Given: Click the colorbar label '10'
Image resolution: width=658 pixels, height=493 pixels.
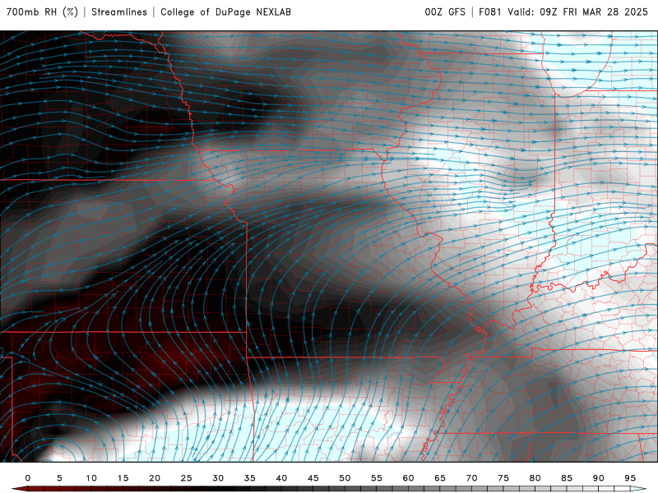Looking at the screenshot, I should coord(91,478).
